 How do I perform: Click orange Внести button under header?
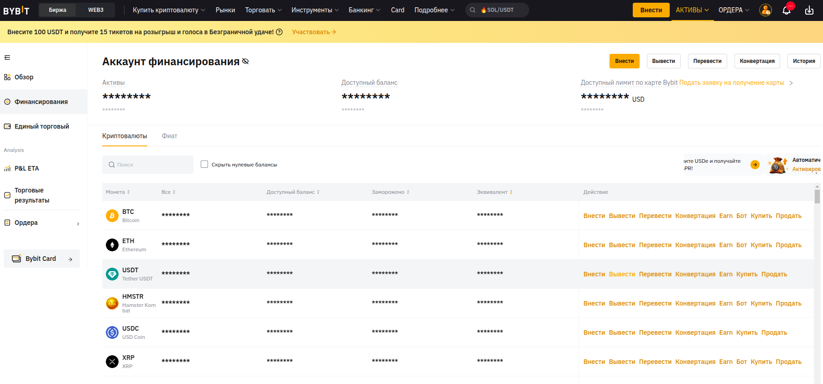[625, 61]
